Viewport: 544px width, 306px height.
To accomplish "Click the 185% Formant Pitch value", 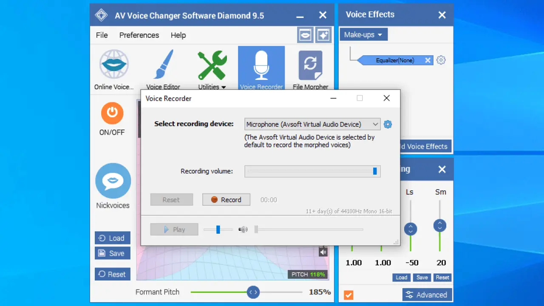I will (x=320, y=292).
